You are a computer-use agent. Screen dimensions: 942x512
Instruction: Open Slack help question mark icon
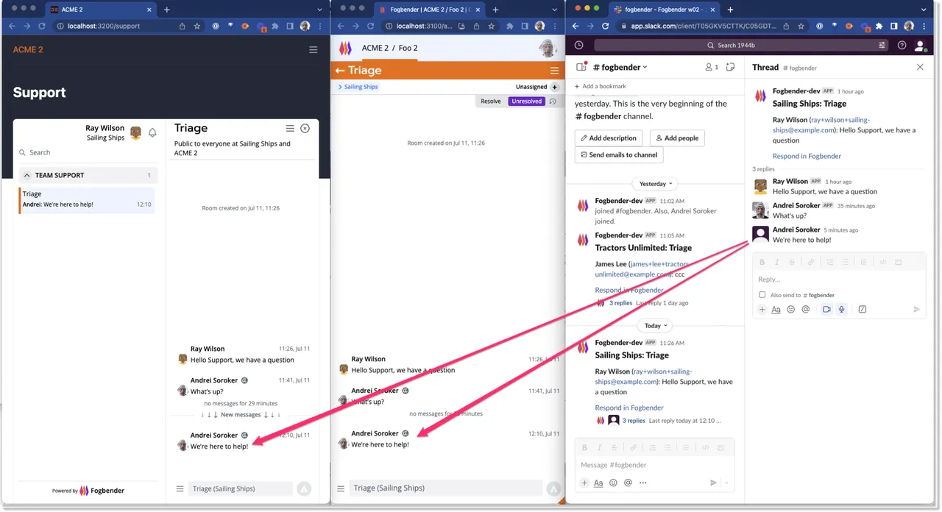point(902,45)
